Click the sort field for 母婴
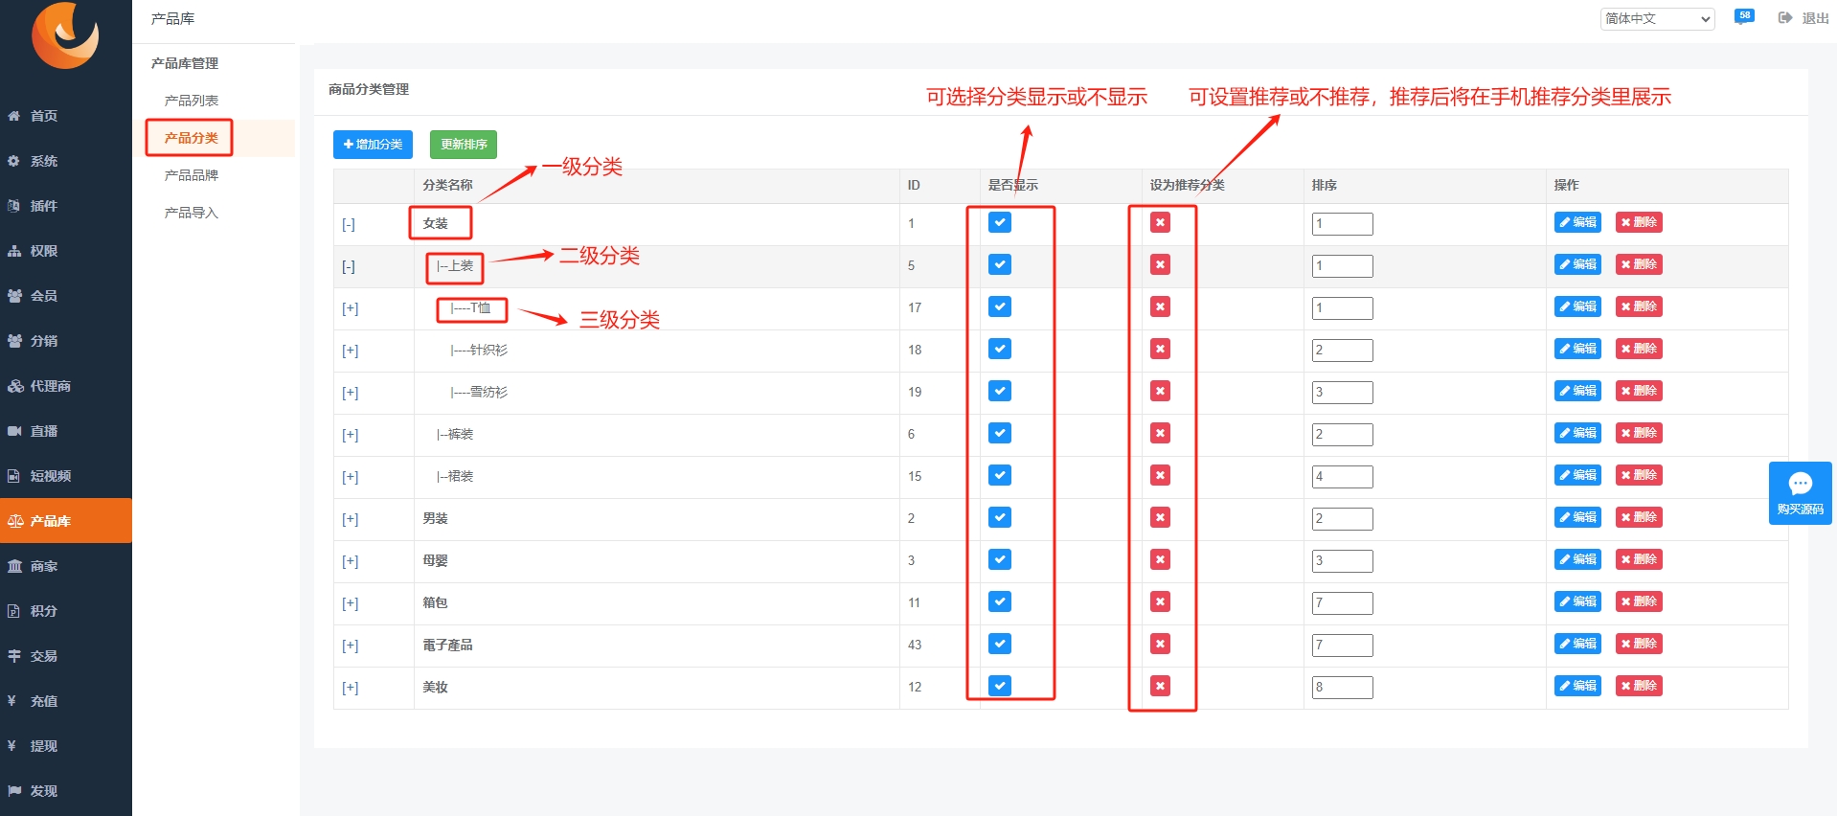Screen dimensions: 1837x816 (x=1342, y=561)
